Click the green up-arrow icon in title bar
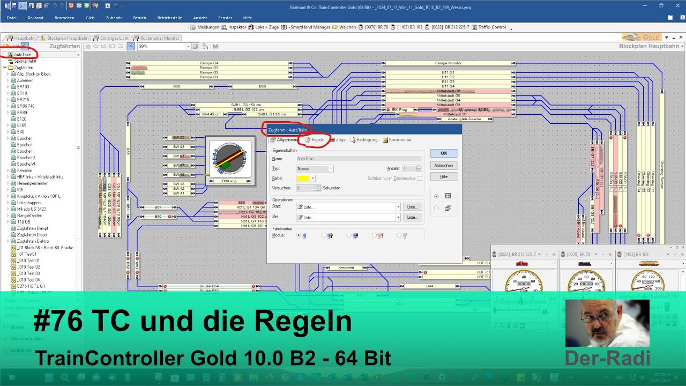This screenshot has height=386, width=686. pos(87,5)
